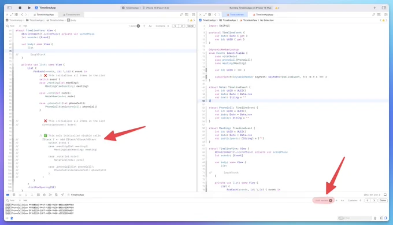Open the TimelineApp scheme selector

131,8
